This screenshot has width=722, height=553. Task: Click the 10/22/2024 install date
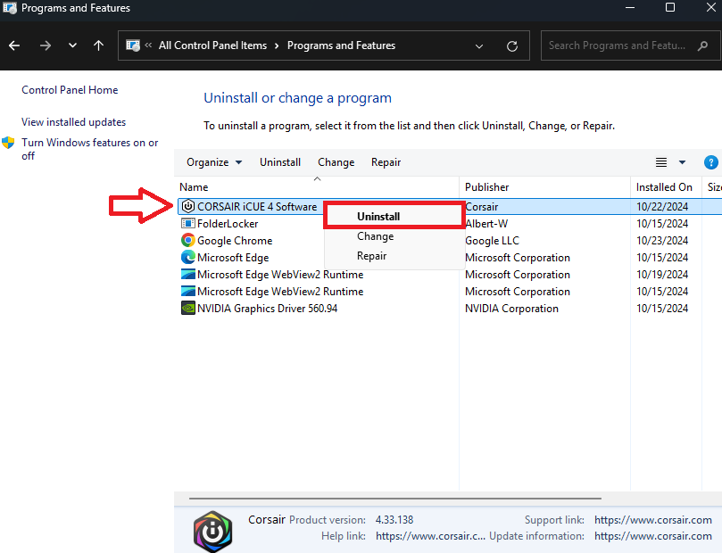662,207
